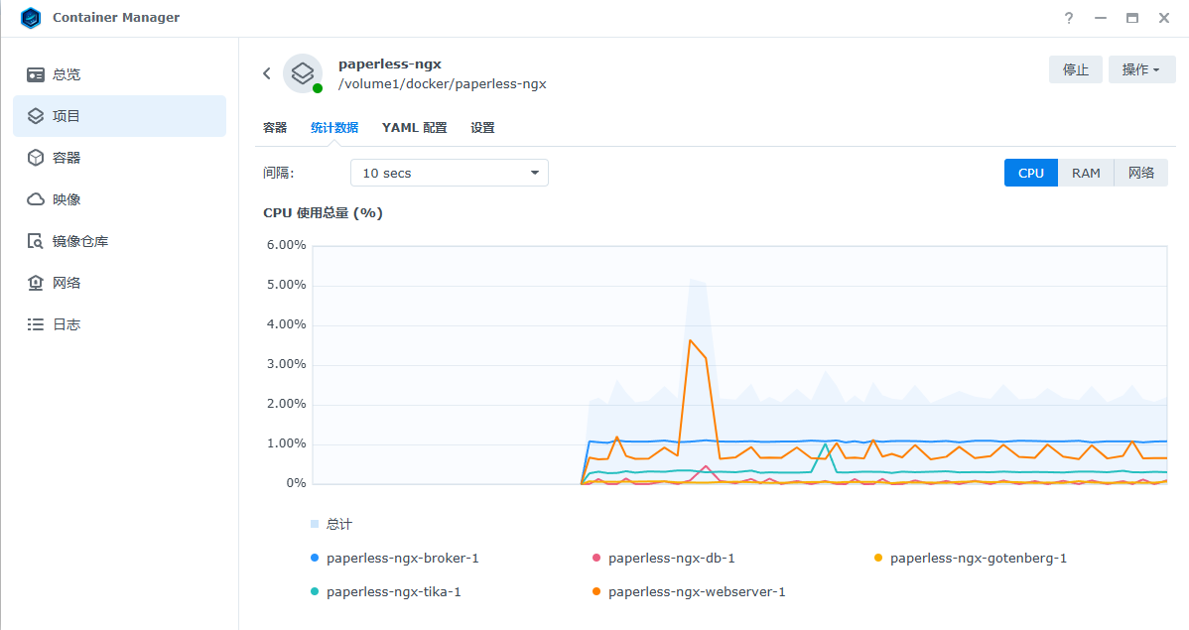This screenshot has width=1189, height=630.
Task: Click the Container Manager app logo icon
Action: (x=31, y=18)
